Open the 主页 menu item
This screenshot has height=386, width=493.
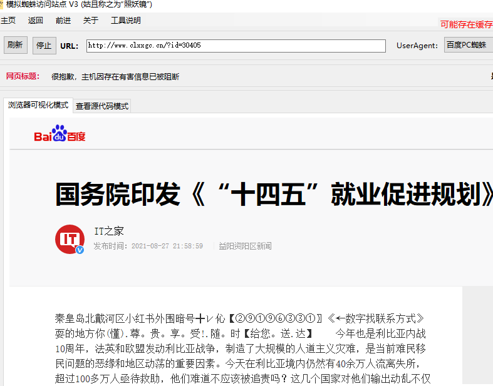(8, 21)
